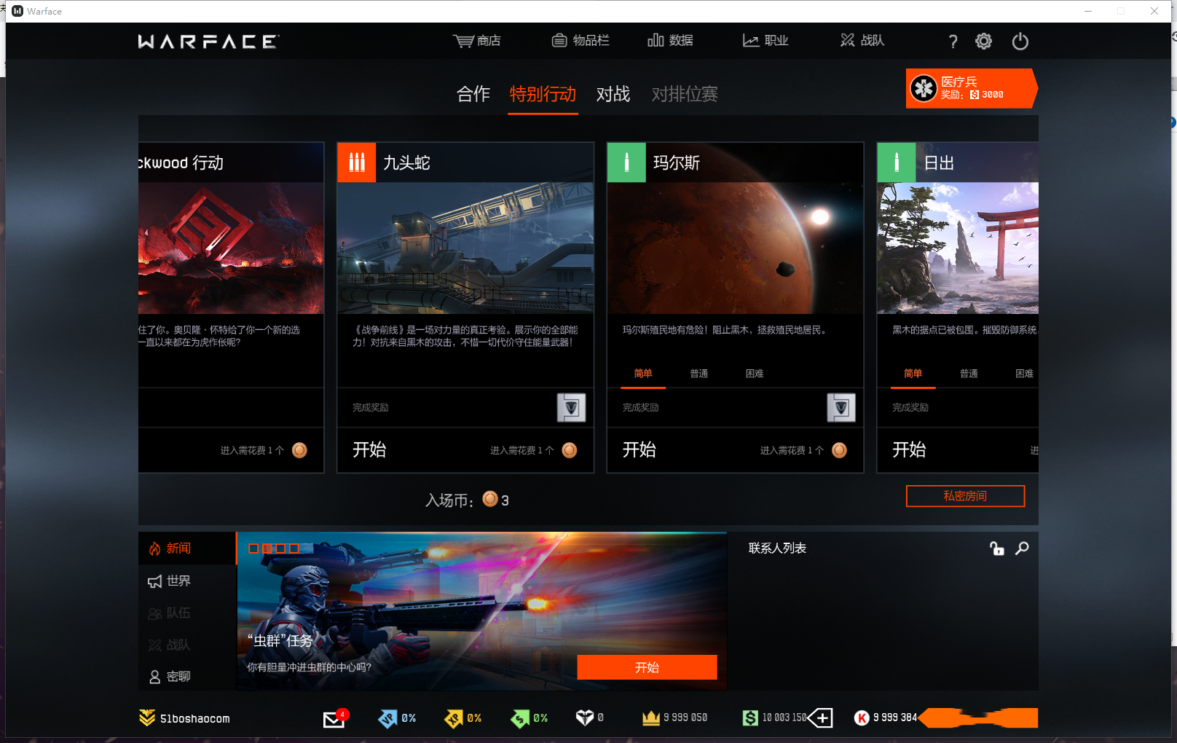Open the 世界 chat channel in sidebar
Viewport: 1177px width, 743px height.
pos(178,581)
